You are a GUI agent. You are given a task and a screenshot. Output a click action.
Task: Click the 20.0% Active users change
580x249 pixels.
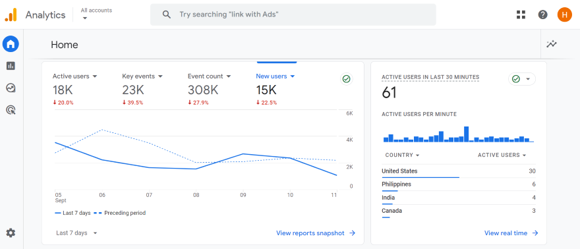click(x=63, y=103)
